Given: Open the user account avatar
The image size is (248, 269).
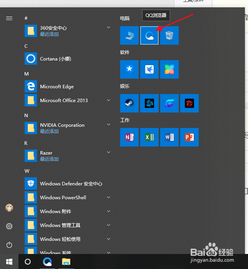Looking at the screenshot, I should (9, 208).
